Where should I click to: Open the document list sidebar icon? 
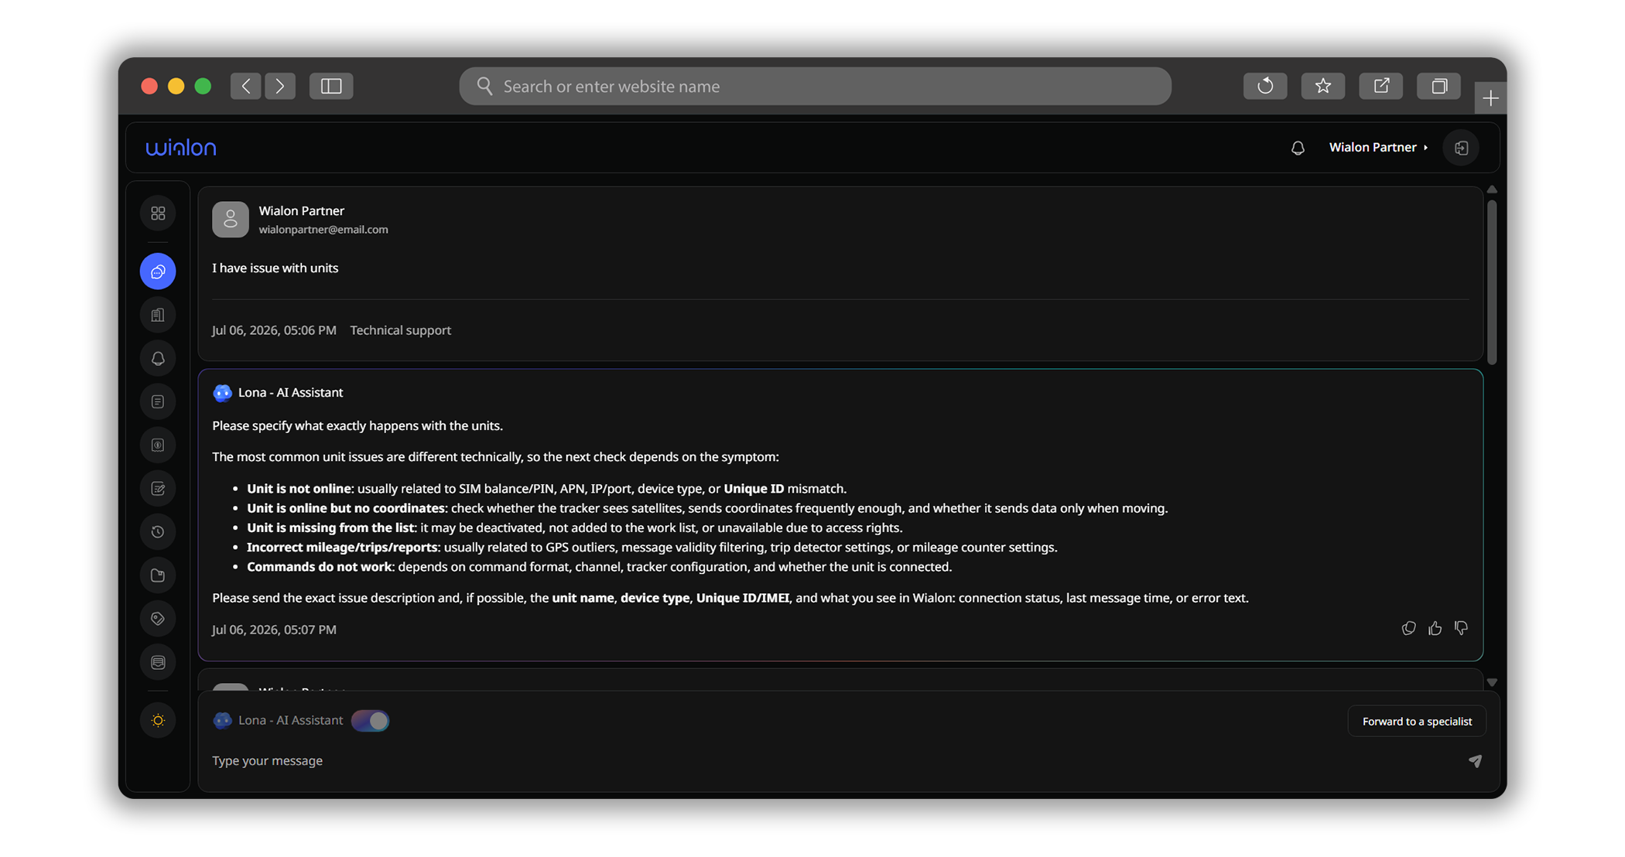click(x=158, y=401)
